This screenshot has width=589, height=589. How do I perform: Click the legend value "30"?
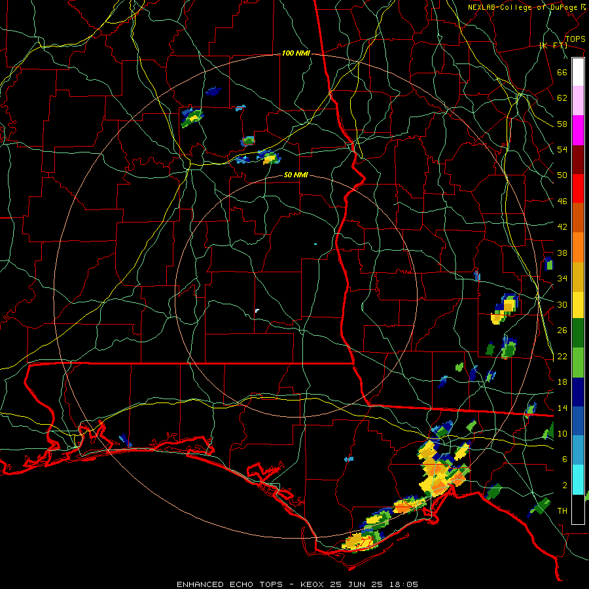point(562,304)
